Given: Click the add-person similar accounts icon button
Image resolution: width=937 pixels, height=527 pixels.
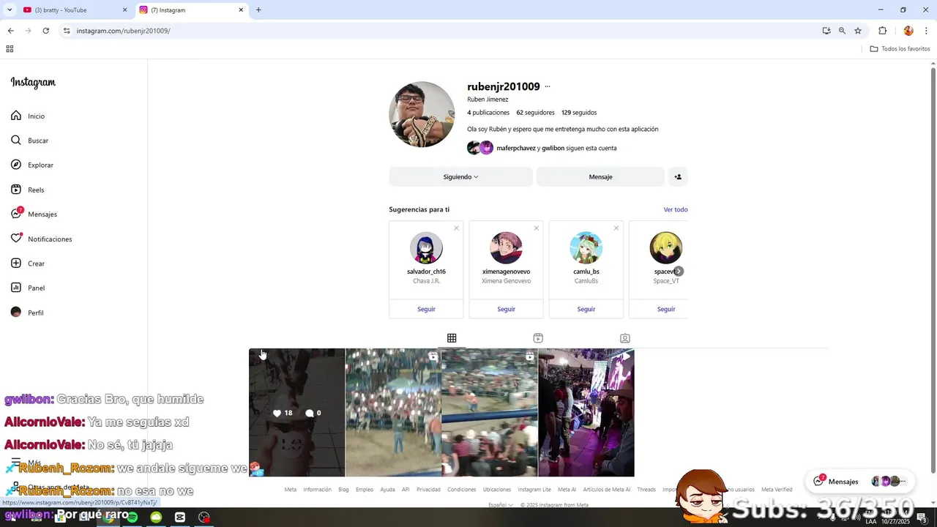Looking at the screenshot, I should pyautogui.click(x=678, y=176).
